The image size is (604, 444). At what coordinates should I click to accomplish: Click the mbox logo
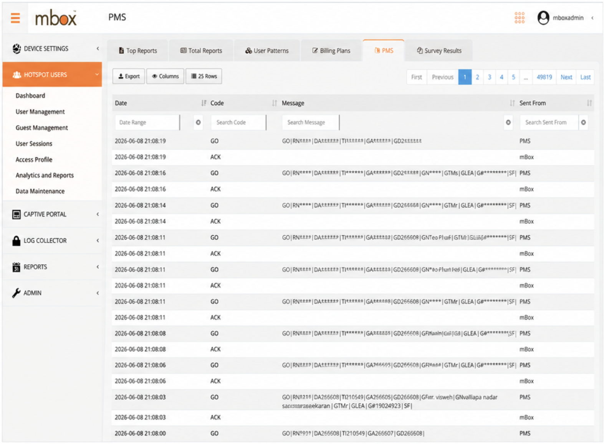pos(56,18)
